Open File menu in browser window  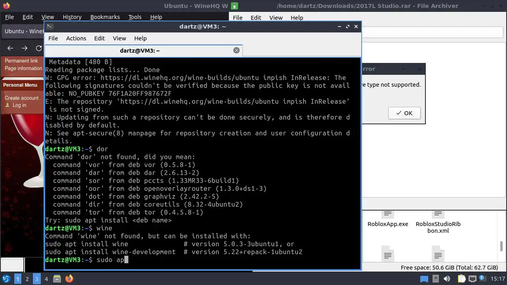[10, 17]
